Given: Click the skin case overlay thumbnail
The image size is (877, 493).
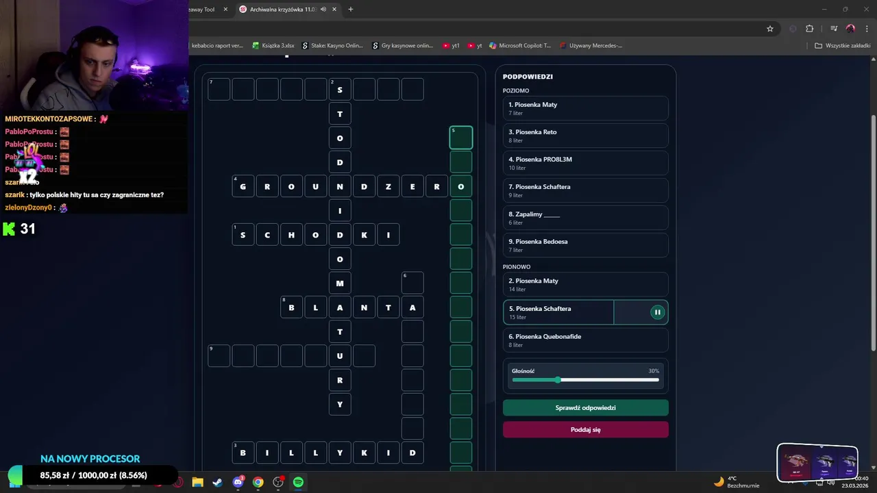Looking at the screenshot, I should pyautogui.click(x=817, y=463).
